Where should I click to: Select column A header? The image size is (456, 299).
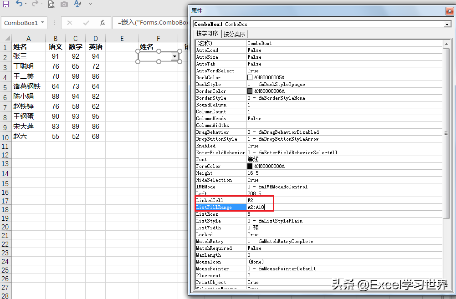coord(28,38)
